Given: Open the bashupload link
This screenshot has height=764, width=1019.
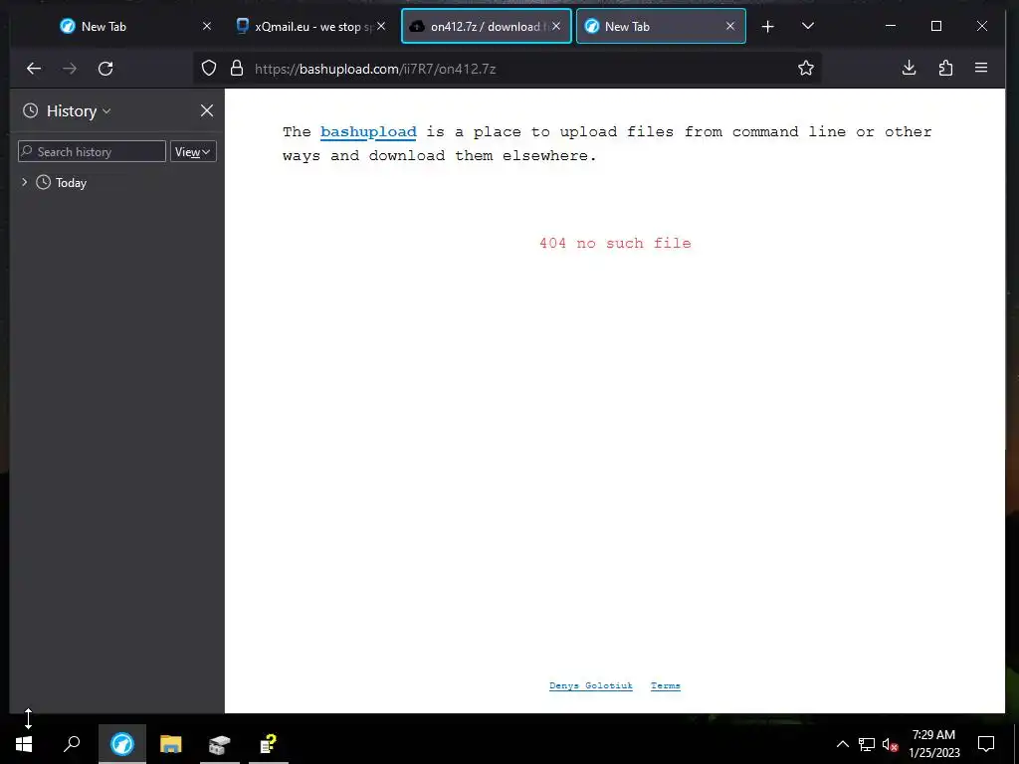Looking at the screenshot, I should (x=368, y=132).
